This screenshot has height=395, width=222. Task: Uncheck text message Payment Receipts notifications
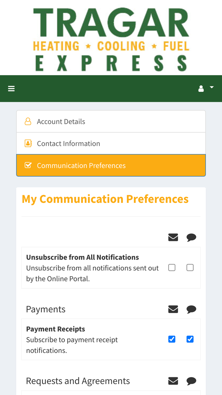190,339
